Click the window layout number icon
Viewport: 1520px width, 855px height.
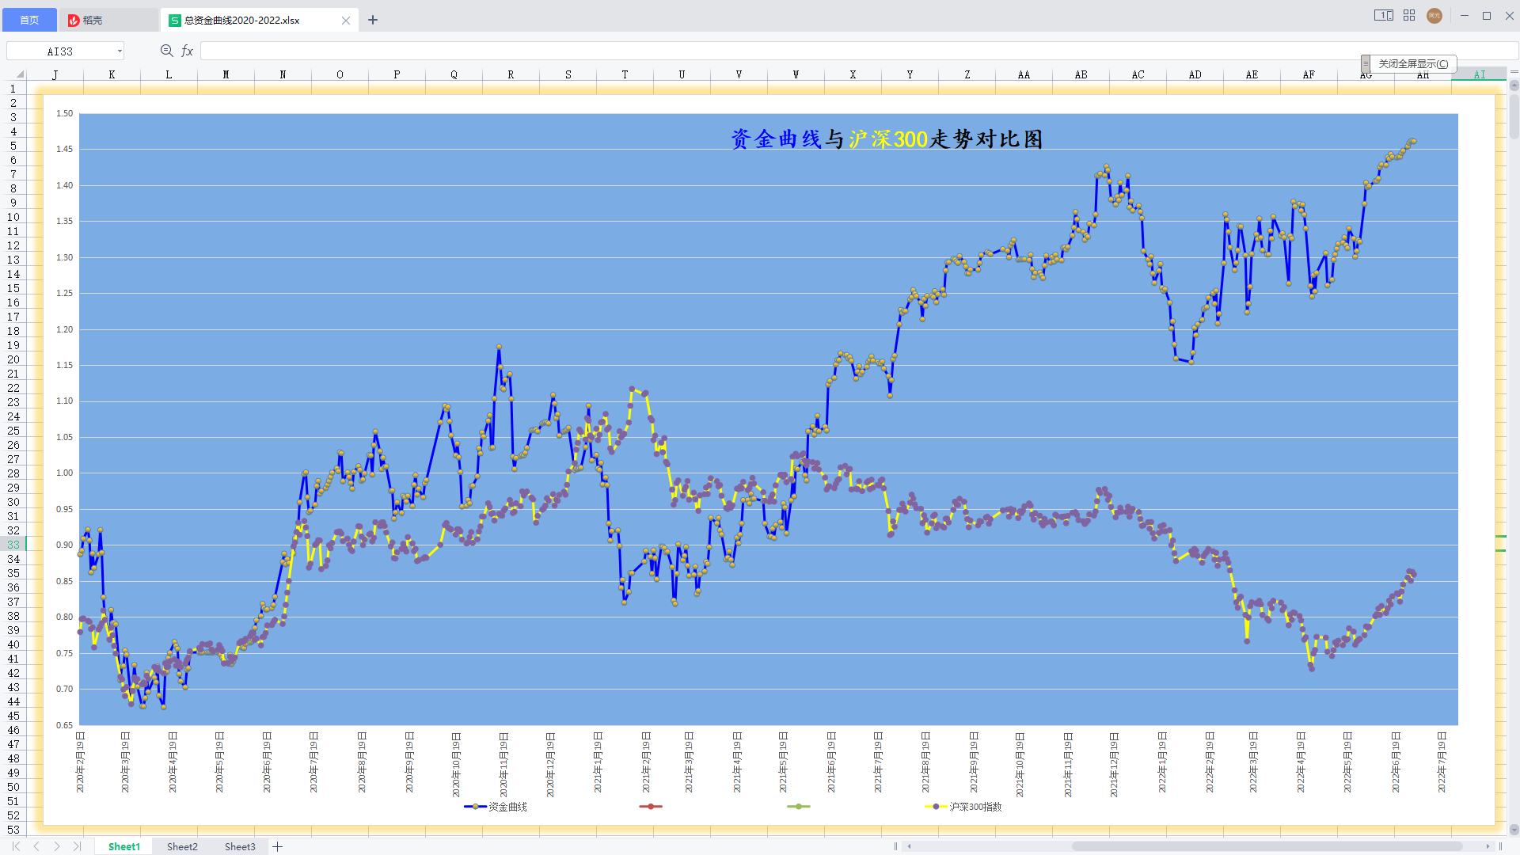1383,16
